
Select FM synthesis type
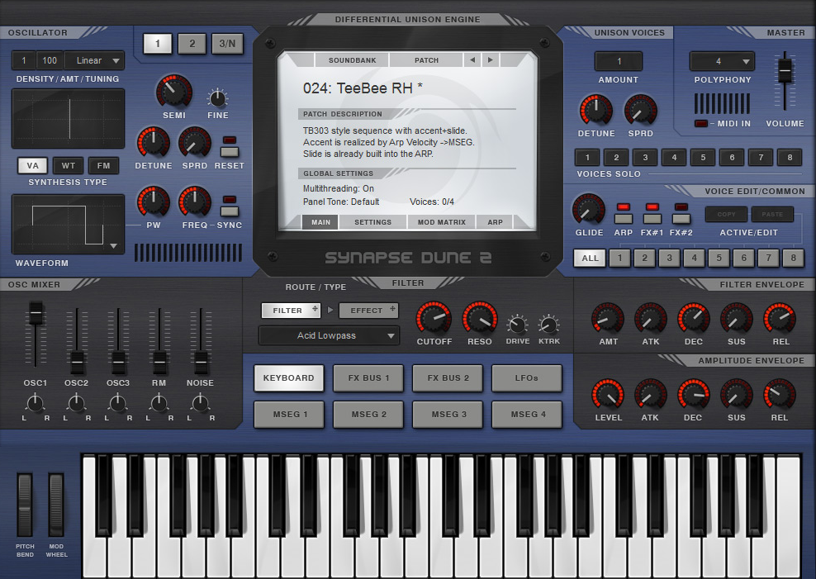pos(103,165)
